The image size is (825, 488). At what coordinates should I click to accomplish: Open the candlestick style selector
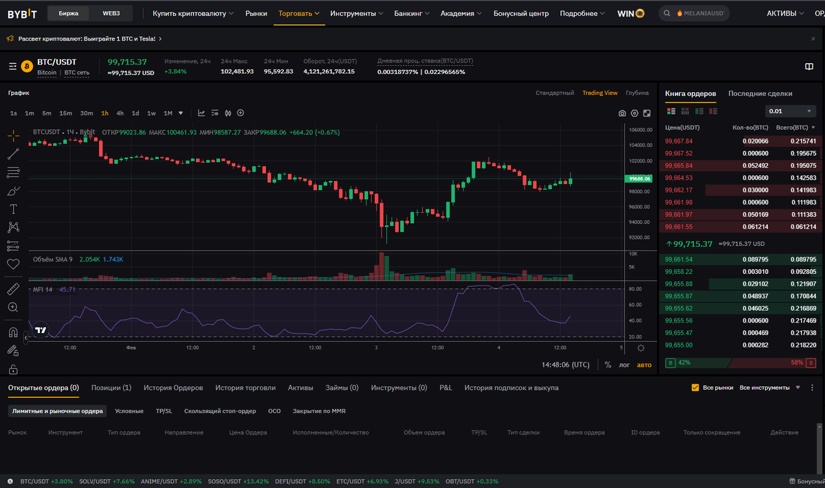(x=228, y=113)
